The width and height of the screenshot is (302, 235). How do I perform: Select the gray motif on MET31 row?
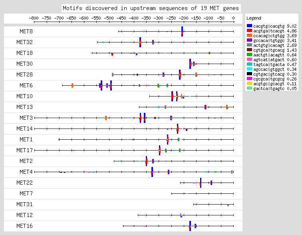coord(228,205)
